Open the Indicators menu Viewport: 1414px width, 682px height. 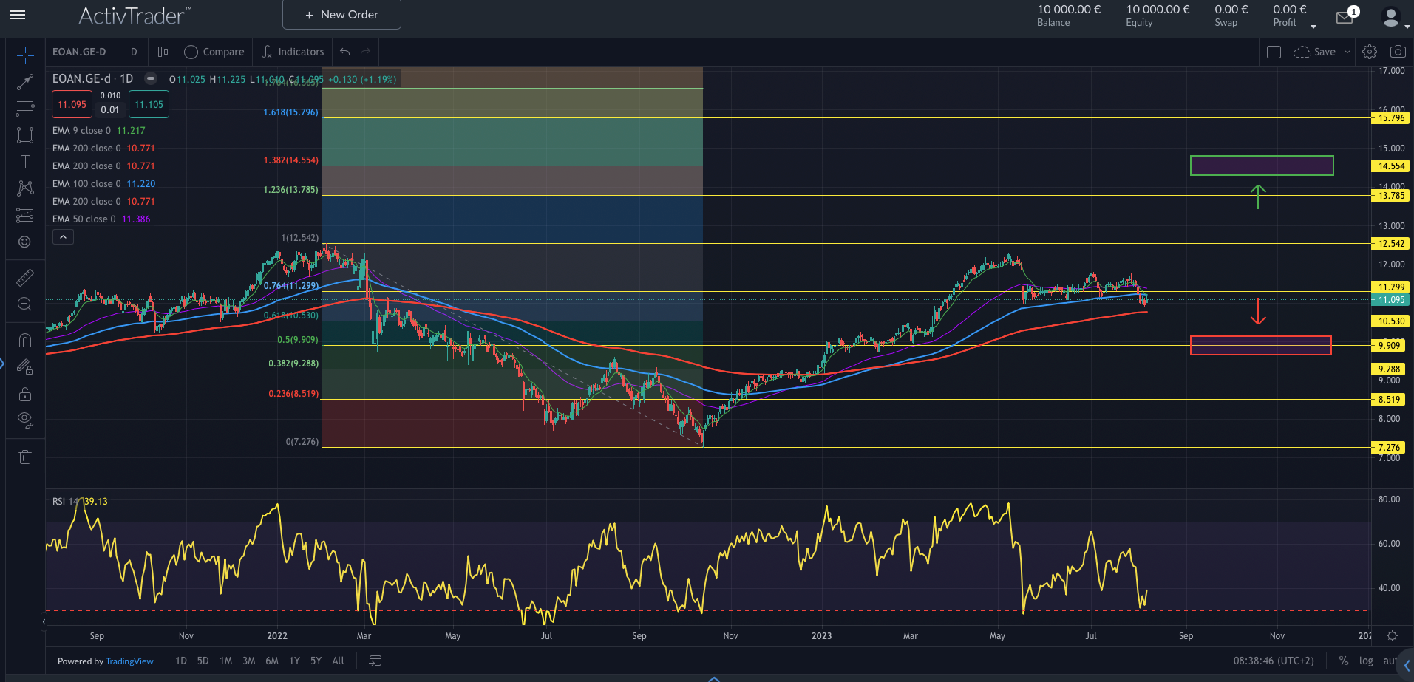(293, 52)
